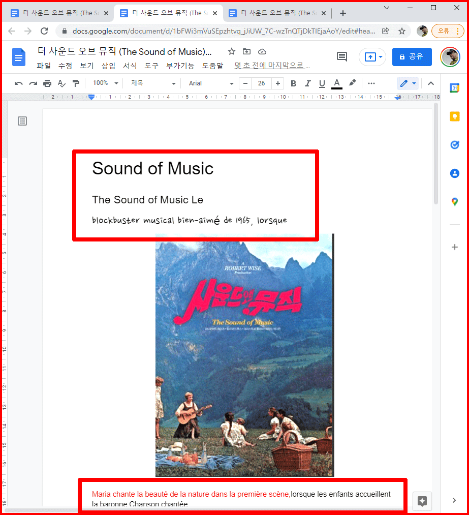
Task: Open the 도움말 menu
Action: (x=212, y=66)
